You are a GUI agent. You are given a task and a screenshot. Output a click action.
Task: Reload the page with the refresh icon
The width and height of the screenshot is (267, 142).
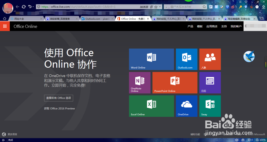(x=24, y=7)
